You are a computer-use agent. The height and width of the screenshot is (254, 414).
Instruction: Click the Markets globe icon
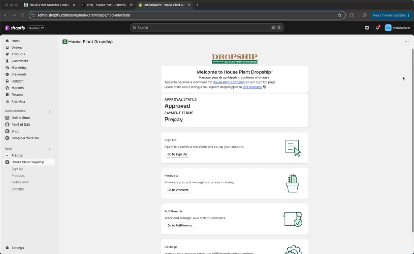pyautogui.click(x=7, y=88)
